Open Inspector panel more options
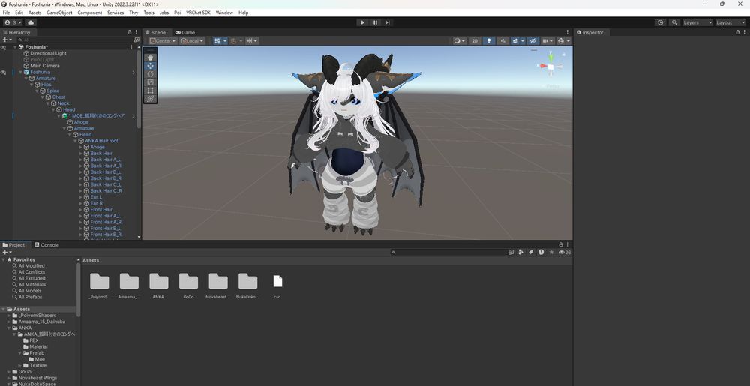This screenshot has width=750, height=386. (745, 32)
